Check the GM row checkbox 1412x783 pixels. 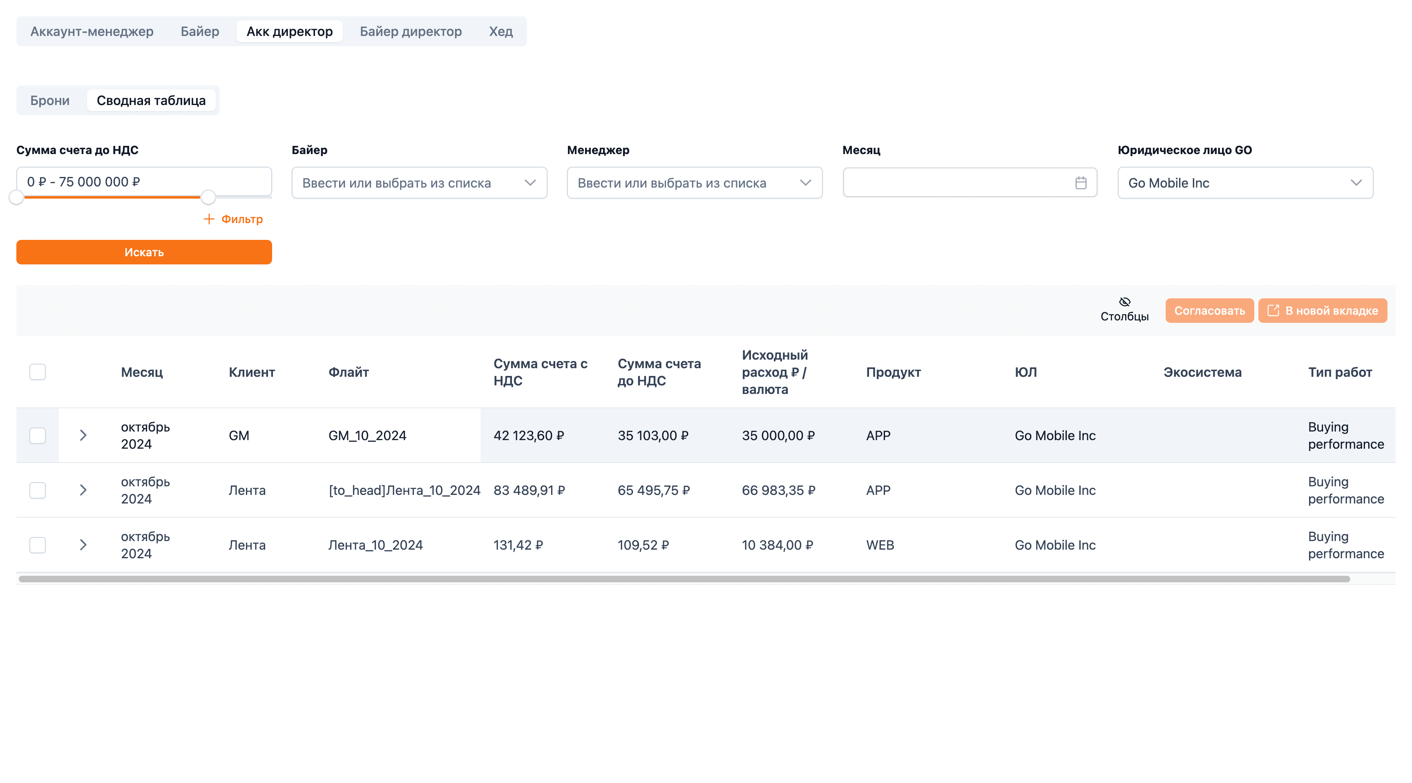tap(37, 435)
